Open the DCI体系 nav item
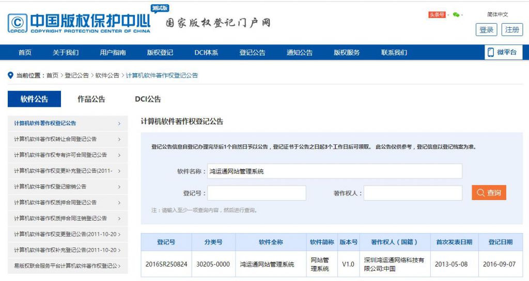Screen dimensions: 529x281 [206, 53]
